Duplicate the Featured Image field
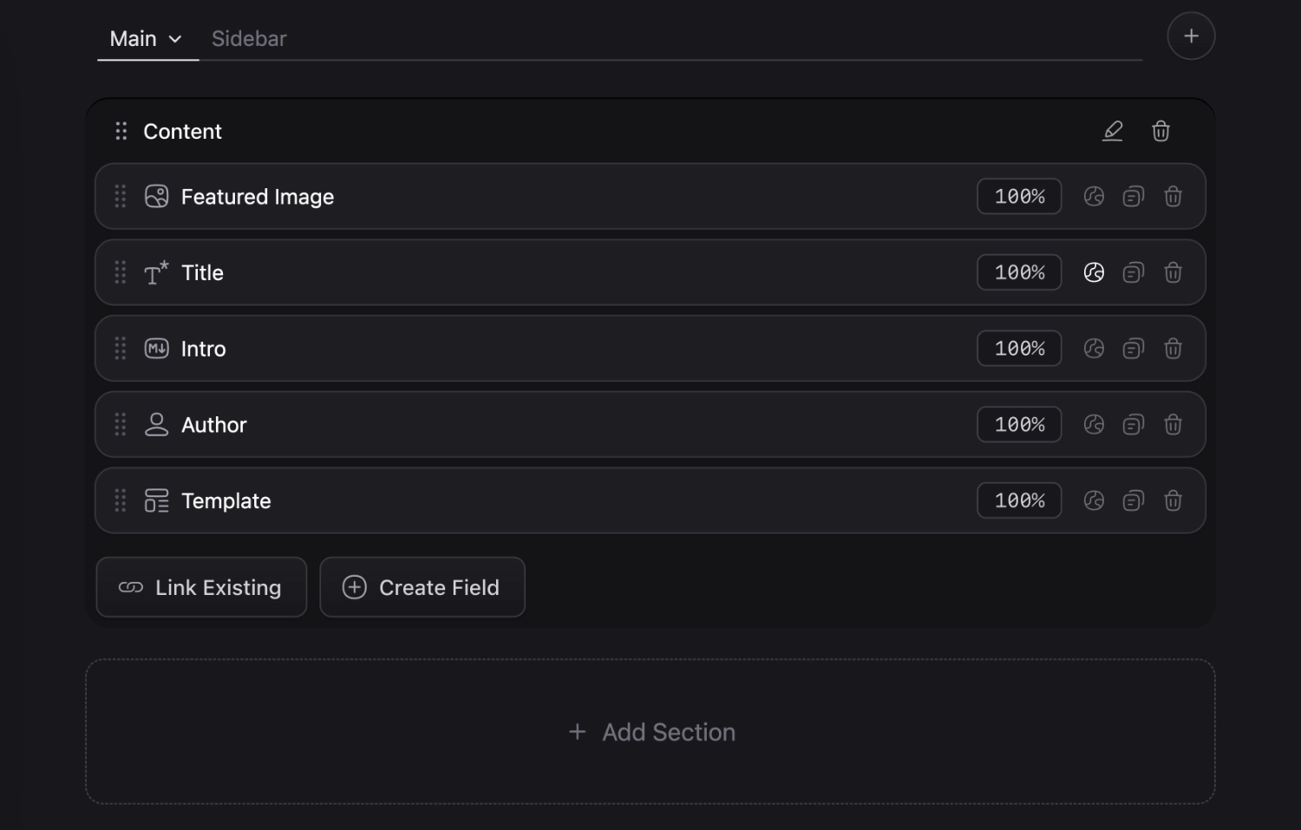The image size is (1301, 830). 1133,196
